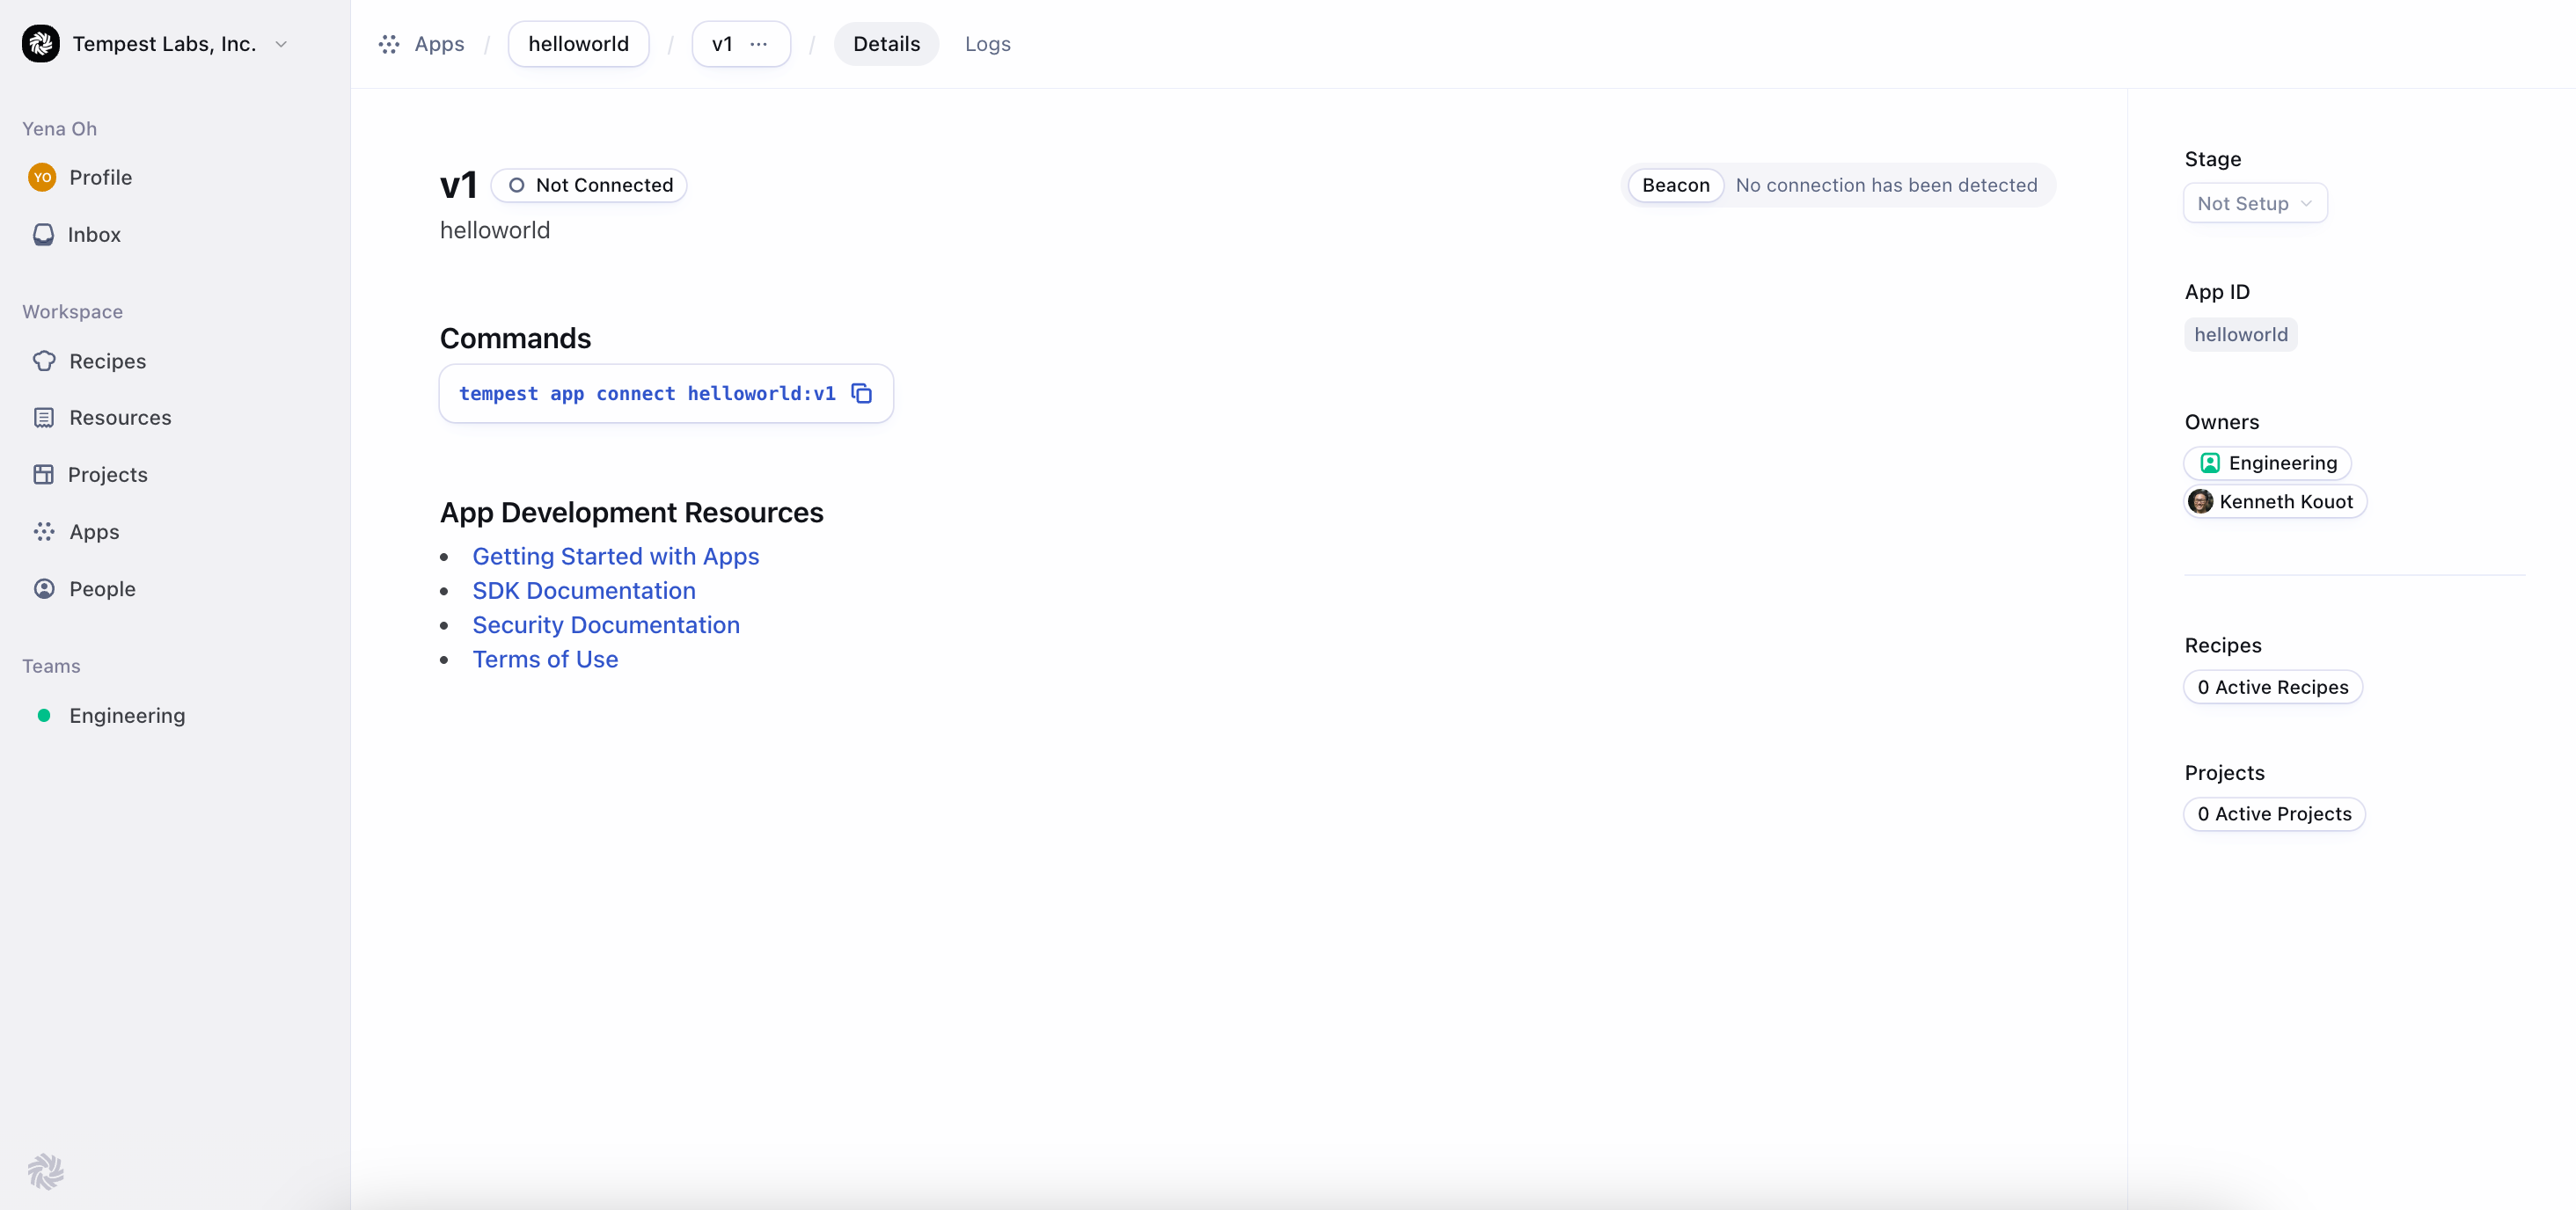Image resolution: width=2576 pixels, height=1210 pixels.
Task: Click the helloworld breadcrumb dropdown
Action: tap(578, 43)
